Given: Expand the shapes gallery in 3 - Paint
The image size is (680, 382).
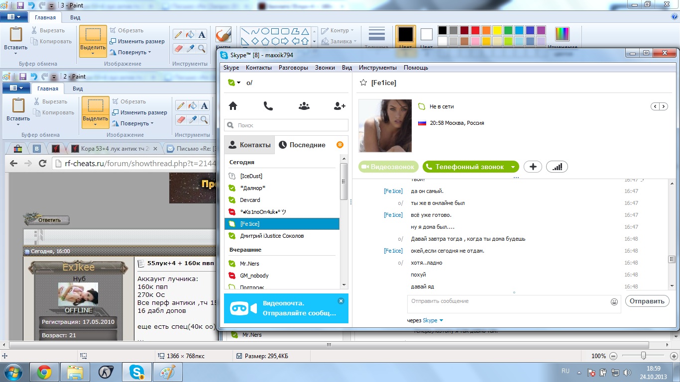Looking at the screenshot, I should point(314,42).
